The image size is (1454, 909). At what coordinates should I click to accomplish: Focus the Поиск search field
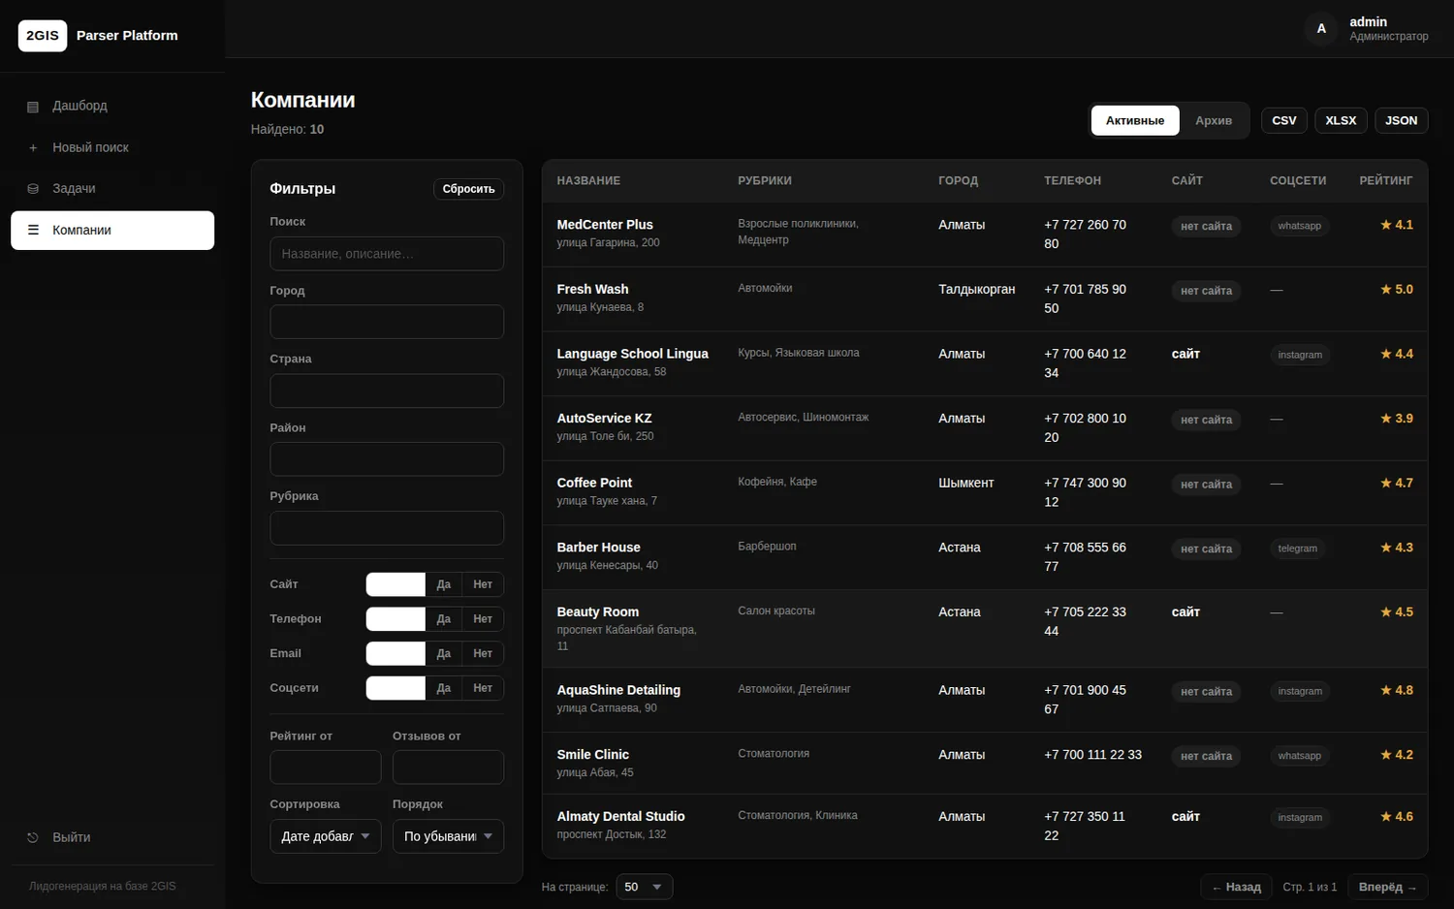387,254
